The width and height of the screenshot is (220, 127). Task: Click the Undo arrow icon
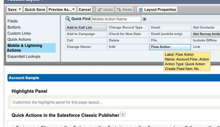pyautogui.click(x=100, y=10)
